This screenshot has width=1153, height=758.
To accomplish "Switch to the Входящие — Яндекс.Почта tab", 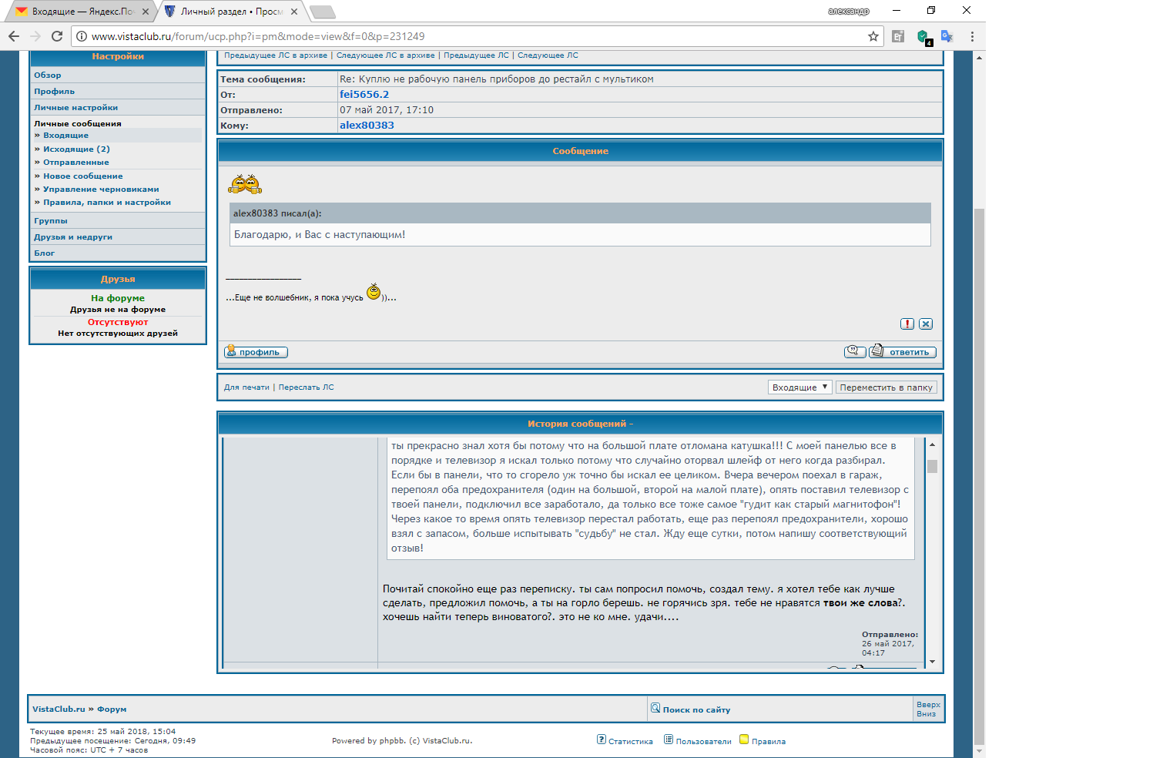I will pos(77,12).
